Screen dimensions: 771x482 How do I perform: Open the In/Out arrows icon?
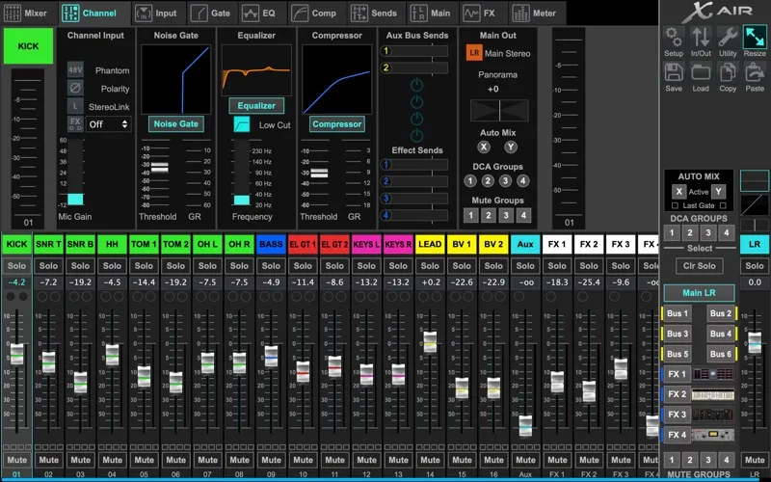(701, 37)
